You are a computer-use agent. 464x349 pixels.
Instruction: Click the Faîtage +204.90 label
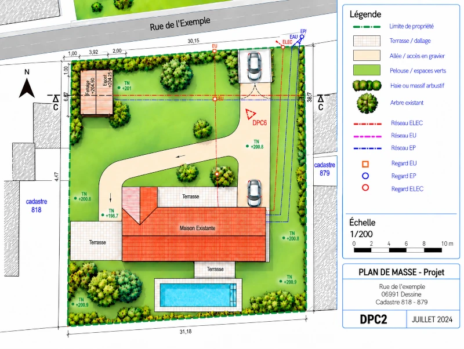click(90, 86)
